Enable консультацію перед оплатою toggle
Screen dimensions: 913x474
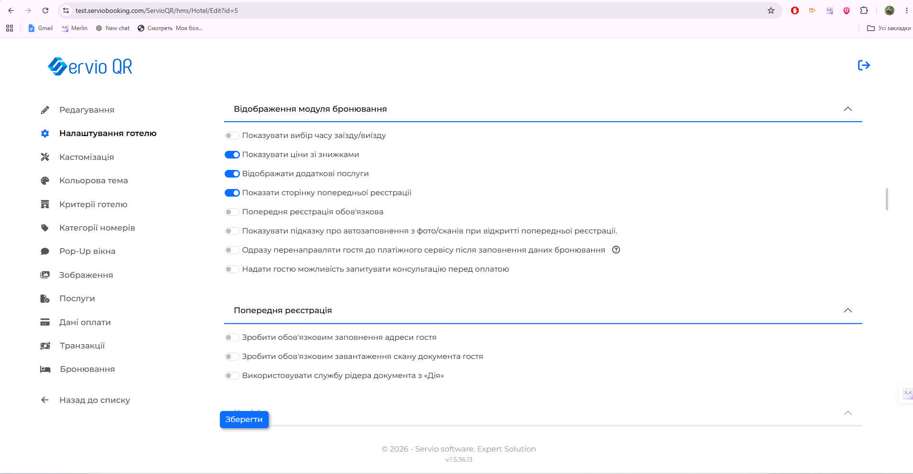click(232, 269)
